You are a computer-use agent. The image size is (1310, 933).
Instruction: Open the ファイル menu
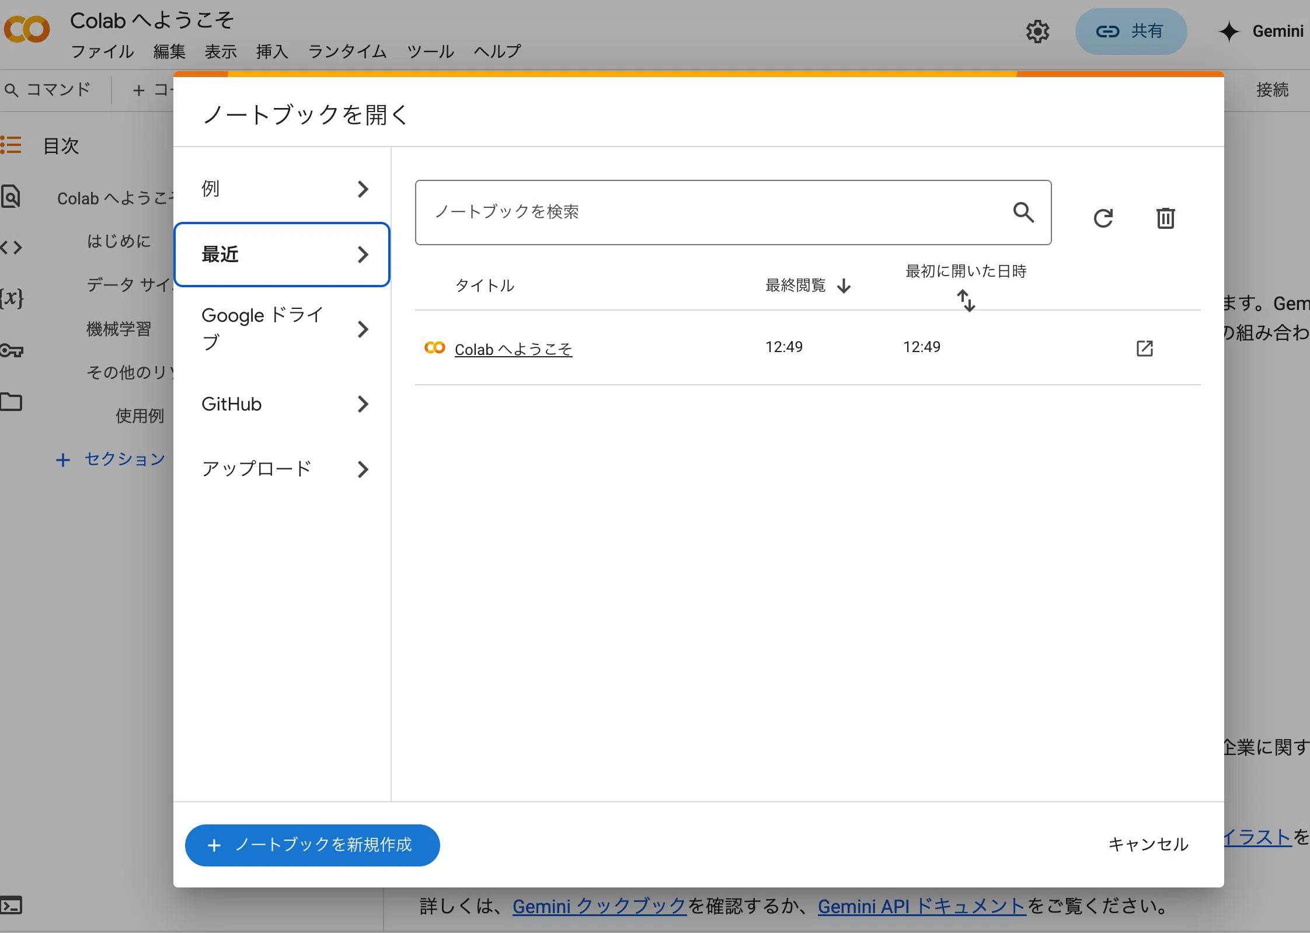tap(102, 51)
